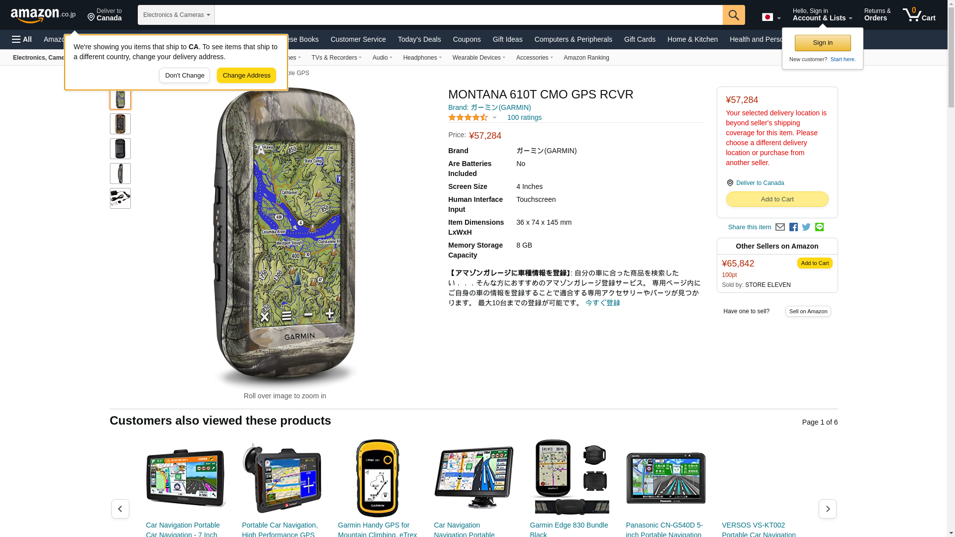Advance carousel with next arrow
The width and height of the screenshot is (955, 537).
pos(828,509)
